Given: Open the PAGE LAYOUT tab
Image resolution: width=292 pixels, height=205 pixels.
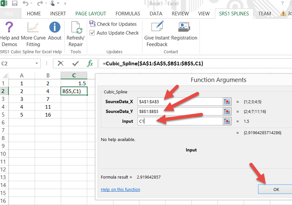Looking at the screenshot, I should coord(91,14).
